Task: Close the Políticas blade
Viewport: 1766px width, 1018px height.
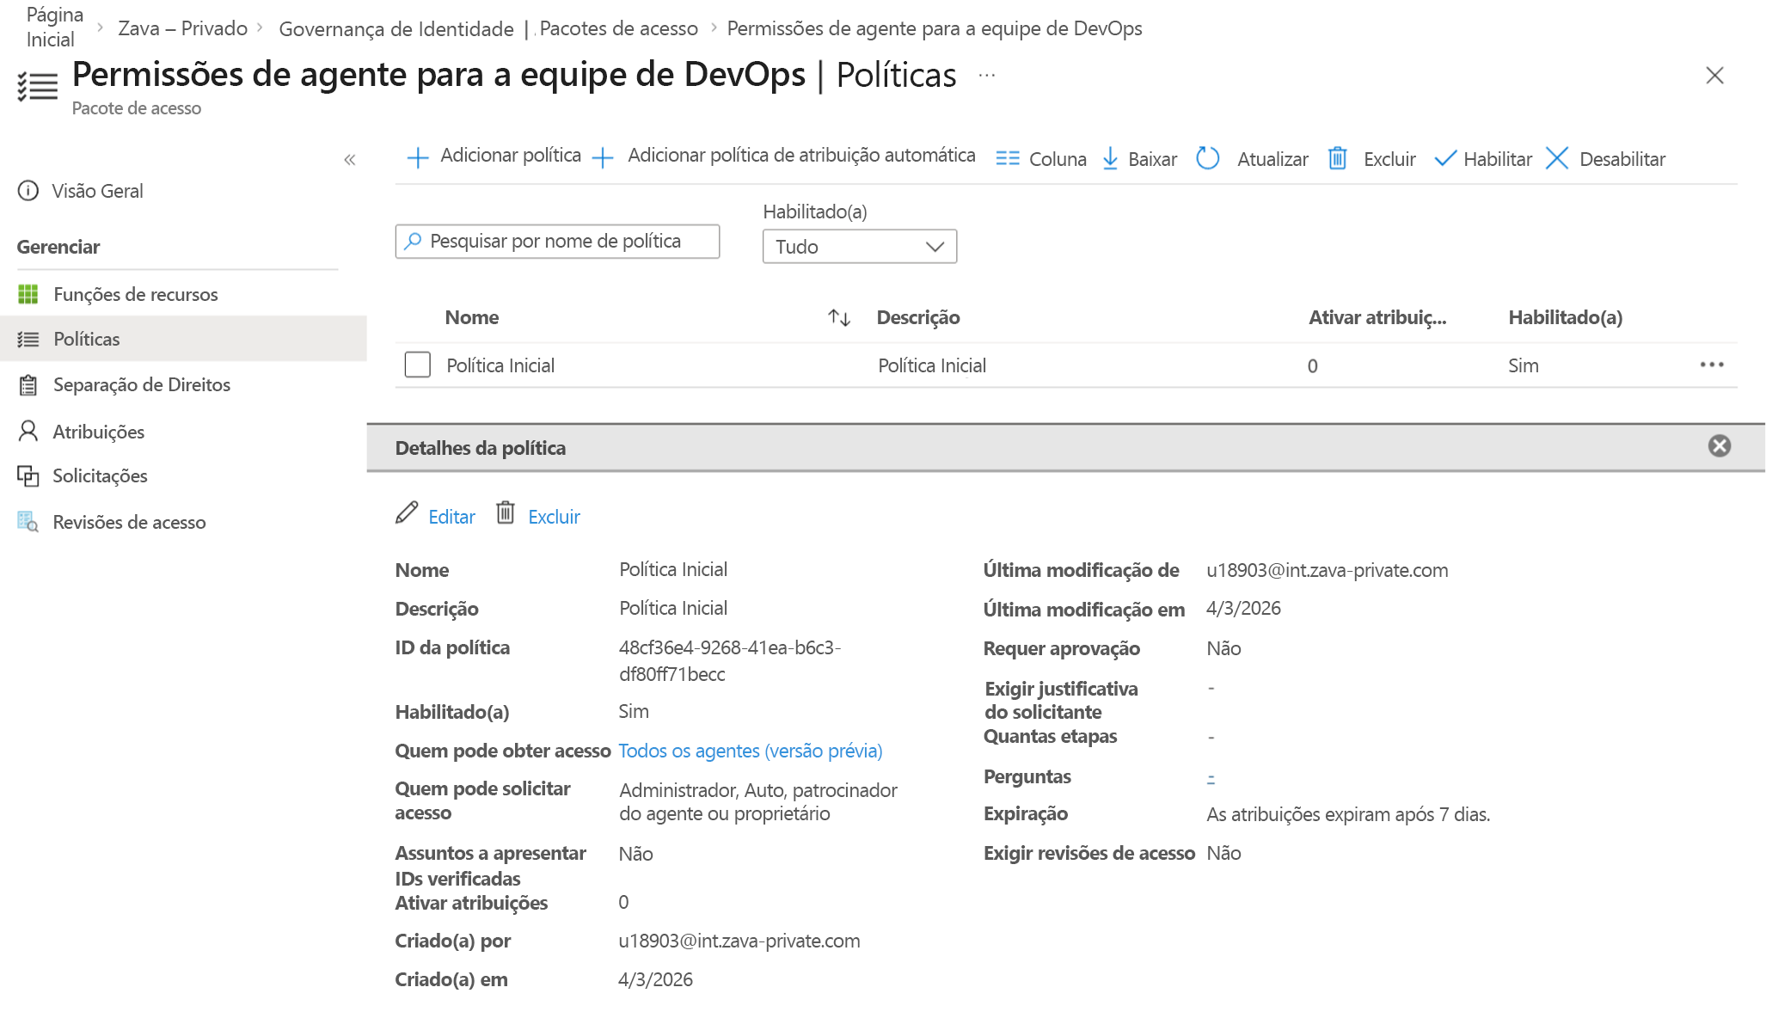Action: [x=1715, y=76]
